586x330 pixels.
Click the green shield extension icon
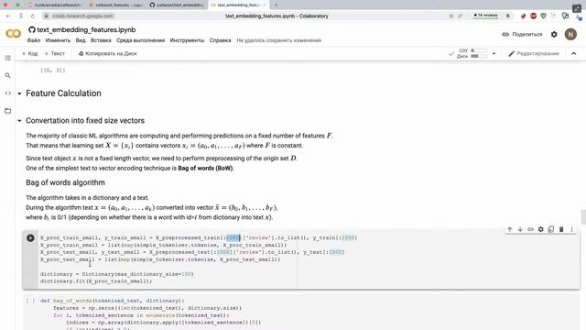tap(543, 16)
